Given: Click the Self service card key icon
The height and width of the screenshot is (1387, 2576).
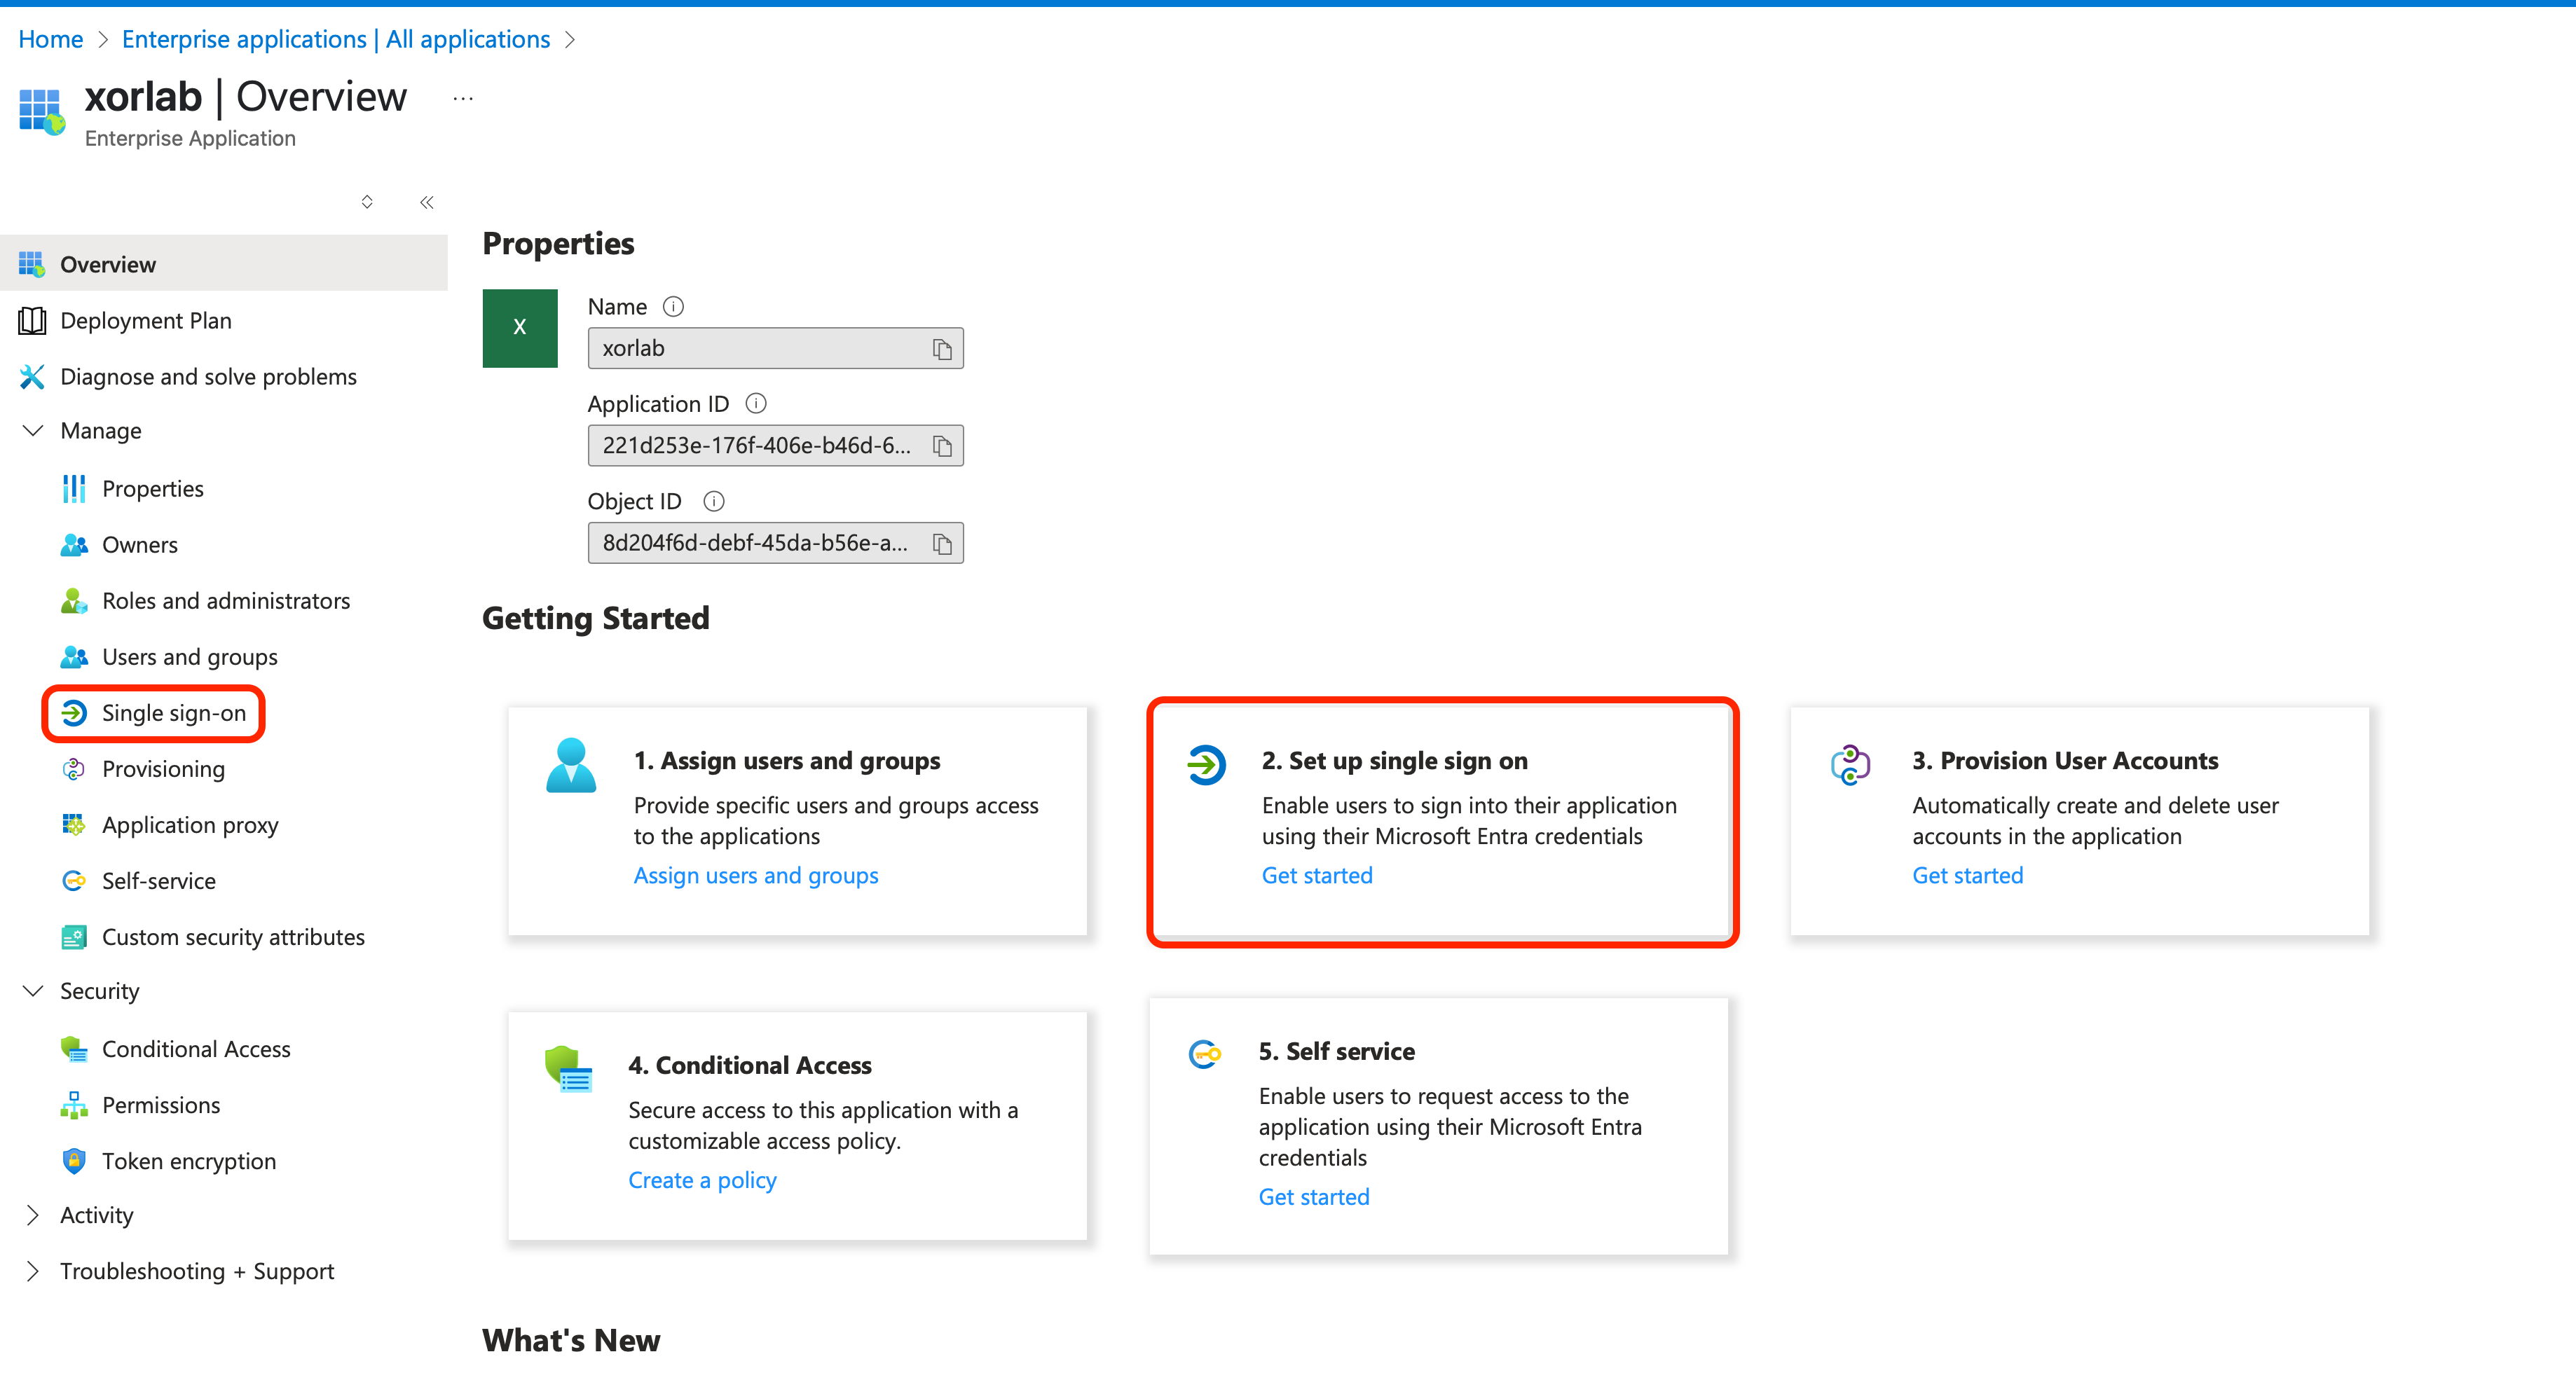Looking at the screenshot, I should (1205, 1054).
